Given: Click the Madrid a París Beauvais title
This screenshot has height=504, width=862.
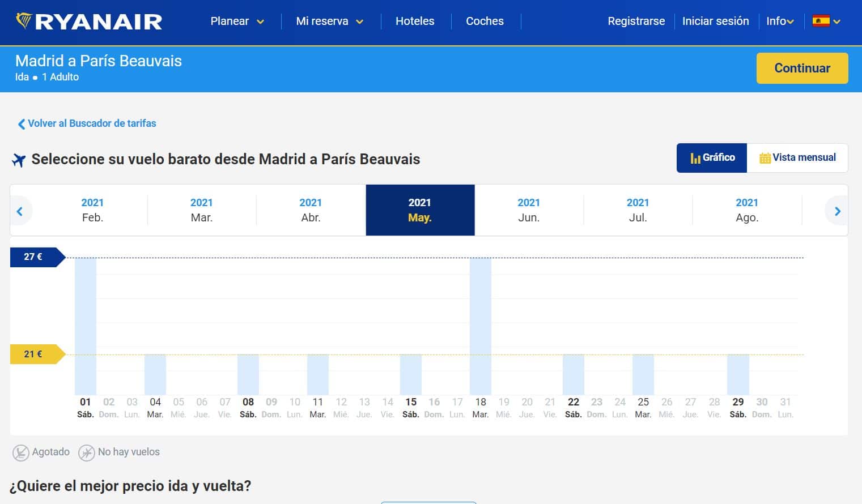Looking at the screenshot, I should tap(99, 61).
